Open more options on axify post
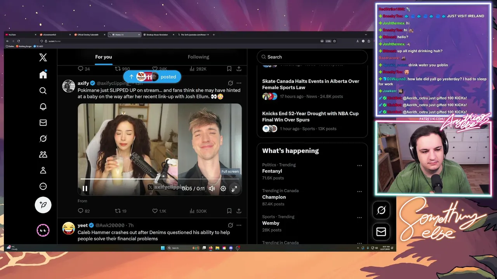497x279 pixels. [239, 83]
